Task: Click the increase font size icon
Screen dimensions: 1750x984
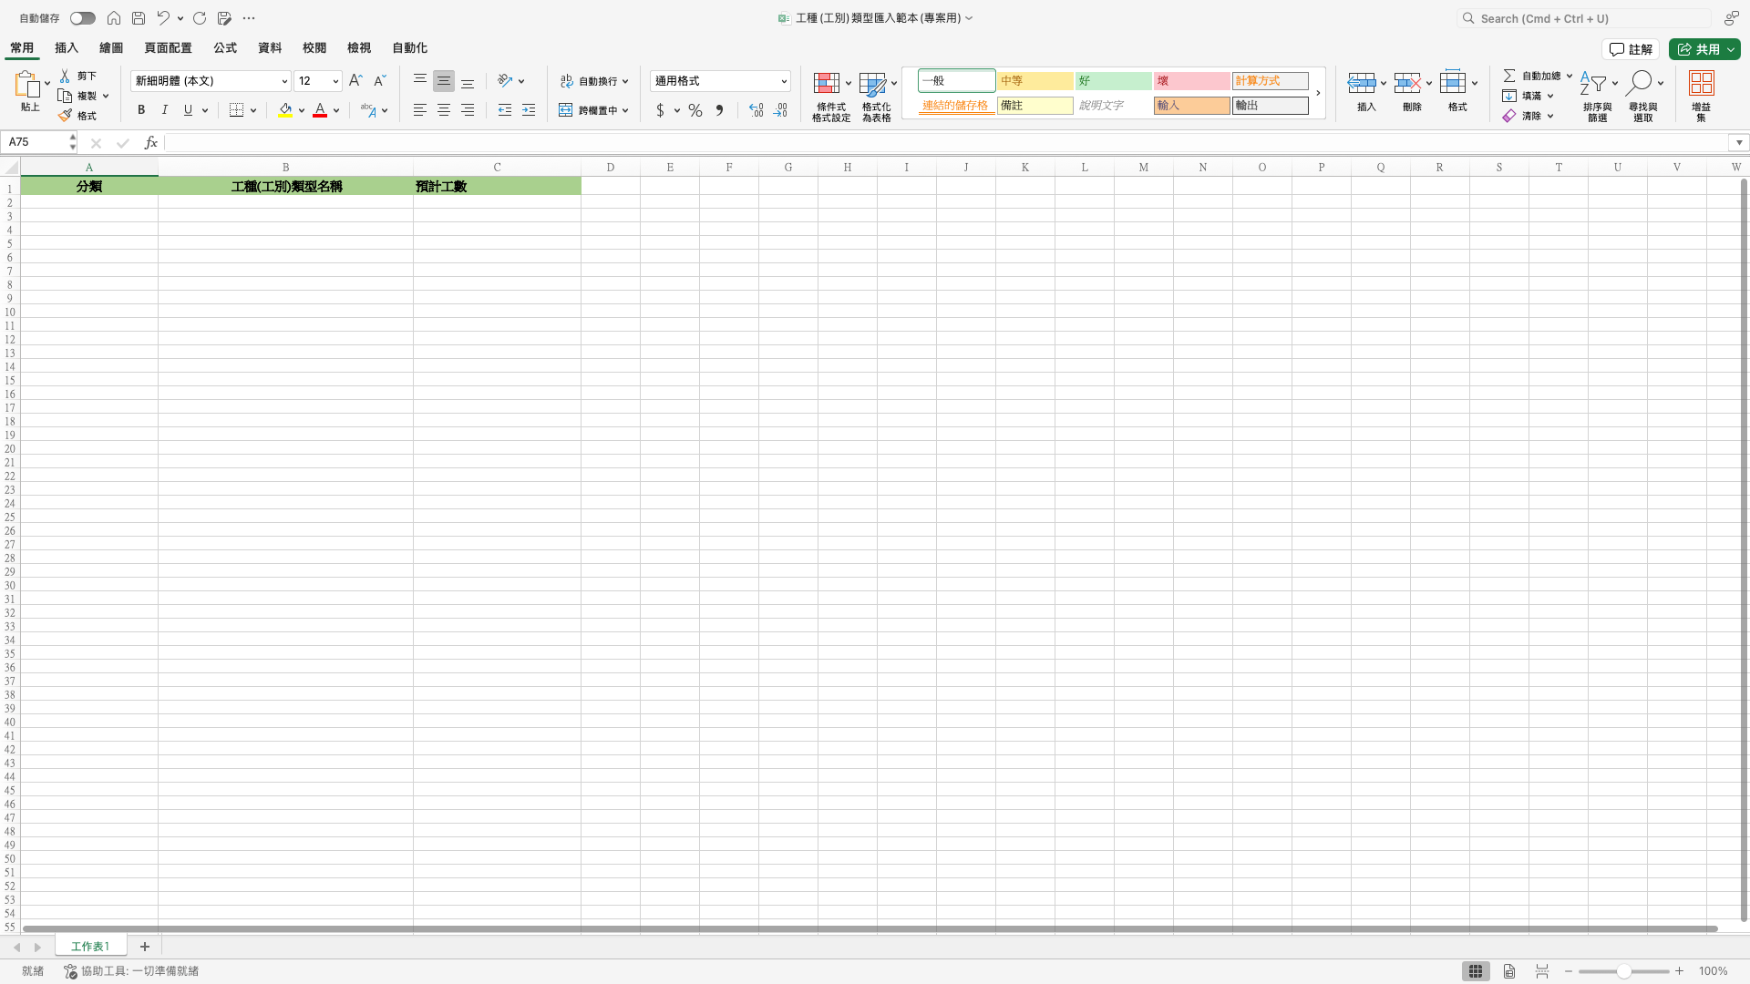Action: click(355, 81)
